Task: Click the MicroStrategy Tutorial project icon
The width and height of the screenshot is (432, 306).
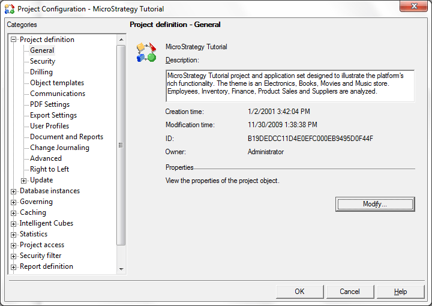Action: [146, 52]
